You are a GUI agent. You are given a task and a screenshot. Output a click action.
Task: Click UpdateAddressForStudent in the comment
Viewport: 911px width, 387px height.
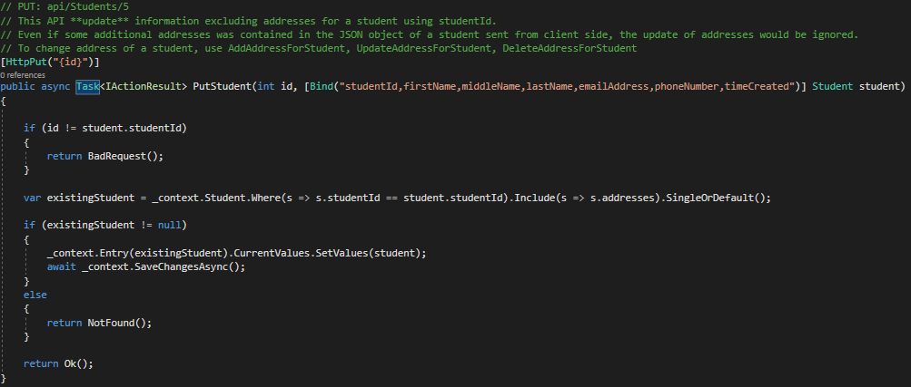(423, 49)
